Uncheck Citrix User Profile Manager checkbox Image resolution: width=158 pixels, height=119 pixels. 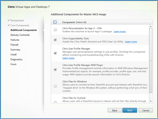[55, 53]
